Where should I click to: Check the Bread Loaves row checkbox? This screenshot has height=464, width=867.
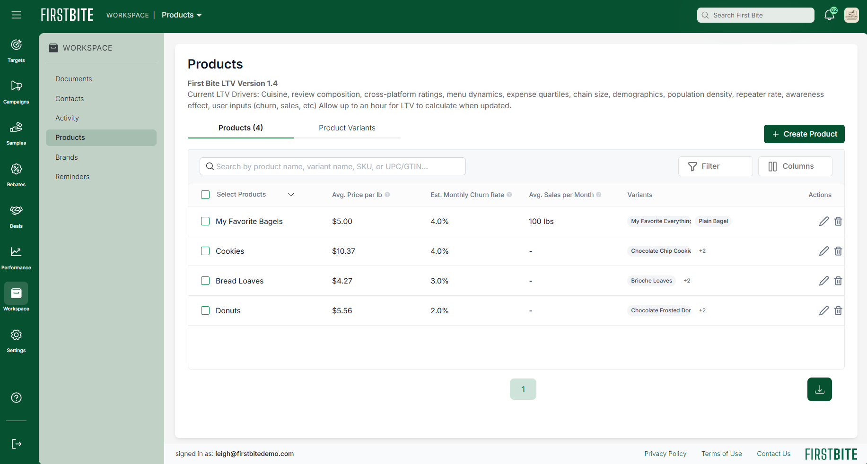tap(205, 281)
